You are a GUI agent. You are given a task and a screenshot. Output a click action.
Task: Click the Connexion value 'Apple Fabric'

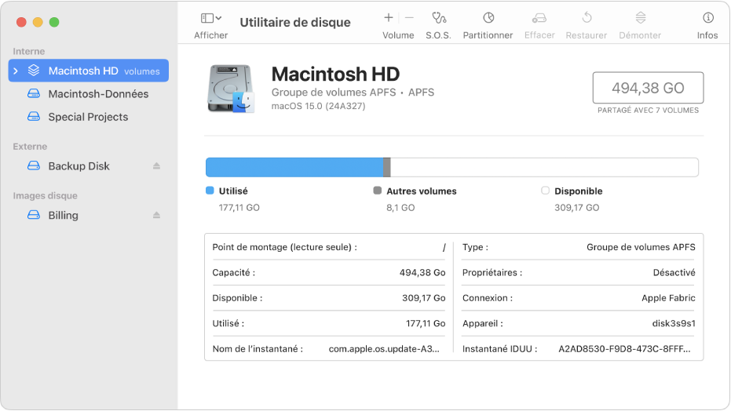click(668, 298)
